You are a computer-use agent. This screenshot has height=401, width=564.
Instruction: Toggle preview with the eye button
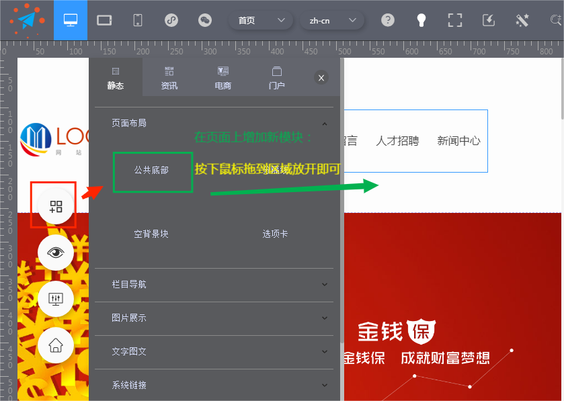coord(56,253)
